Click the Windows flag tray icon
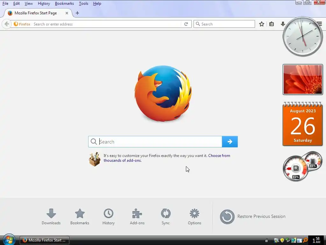The width and height of the screenshot is (326, 245). [276, 241]
